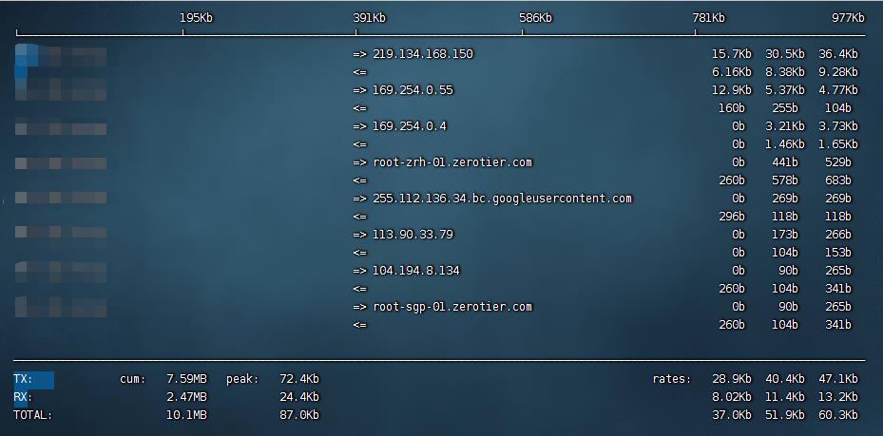Click the 3.73Kb rate value
The image size is (883, 436).
coord(838,126)
